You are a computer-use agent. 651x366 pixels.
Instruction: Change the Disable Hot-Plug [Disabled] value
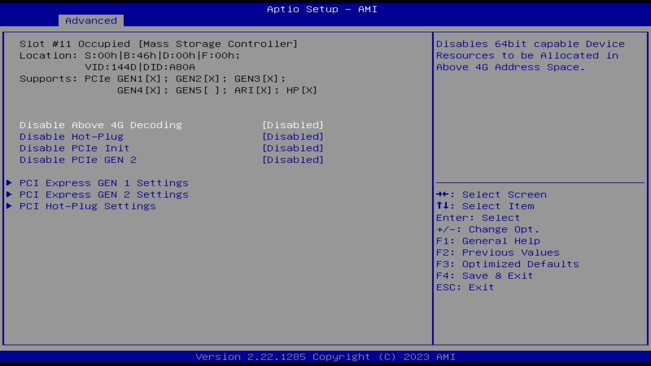point(293,137)
